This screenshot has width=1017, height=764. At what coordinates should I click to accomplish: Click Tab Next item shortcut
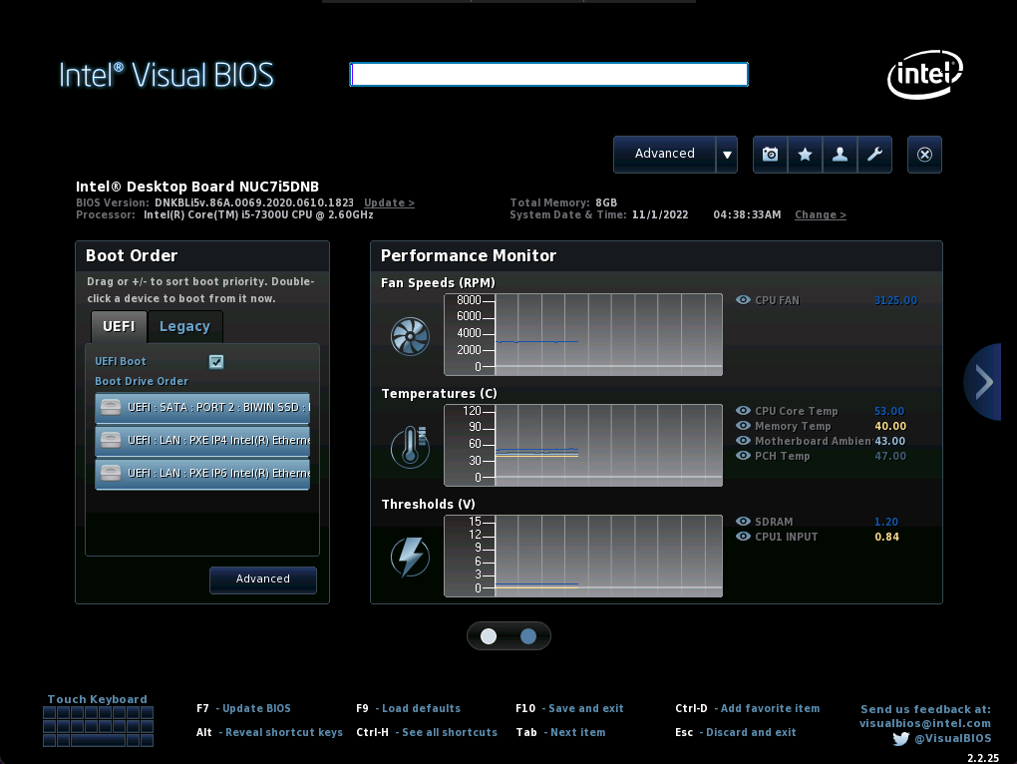[x=561, y=732]
